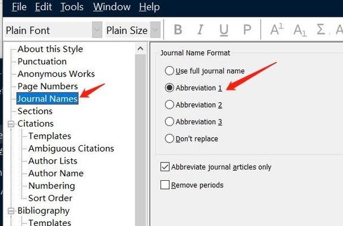Select the Citations tree item

36,124
